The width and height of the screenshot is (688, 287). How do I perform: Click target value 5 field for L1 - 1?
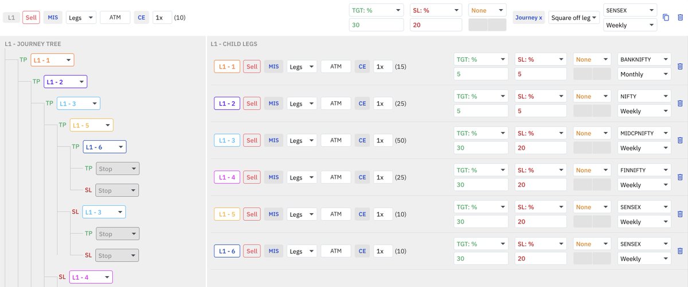pyautogui.click(x=480, y=74)
